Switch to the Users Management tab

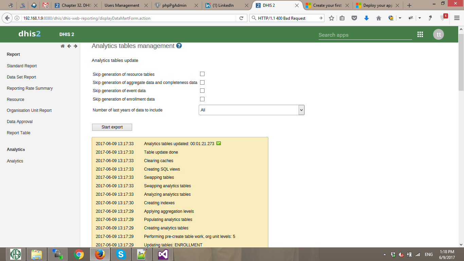[126, 5]
